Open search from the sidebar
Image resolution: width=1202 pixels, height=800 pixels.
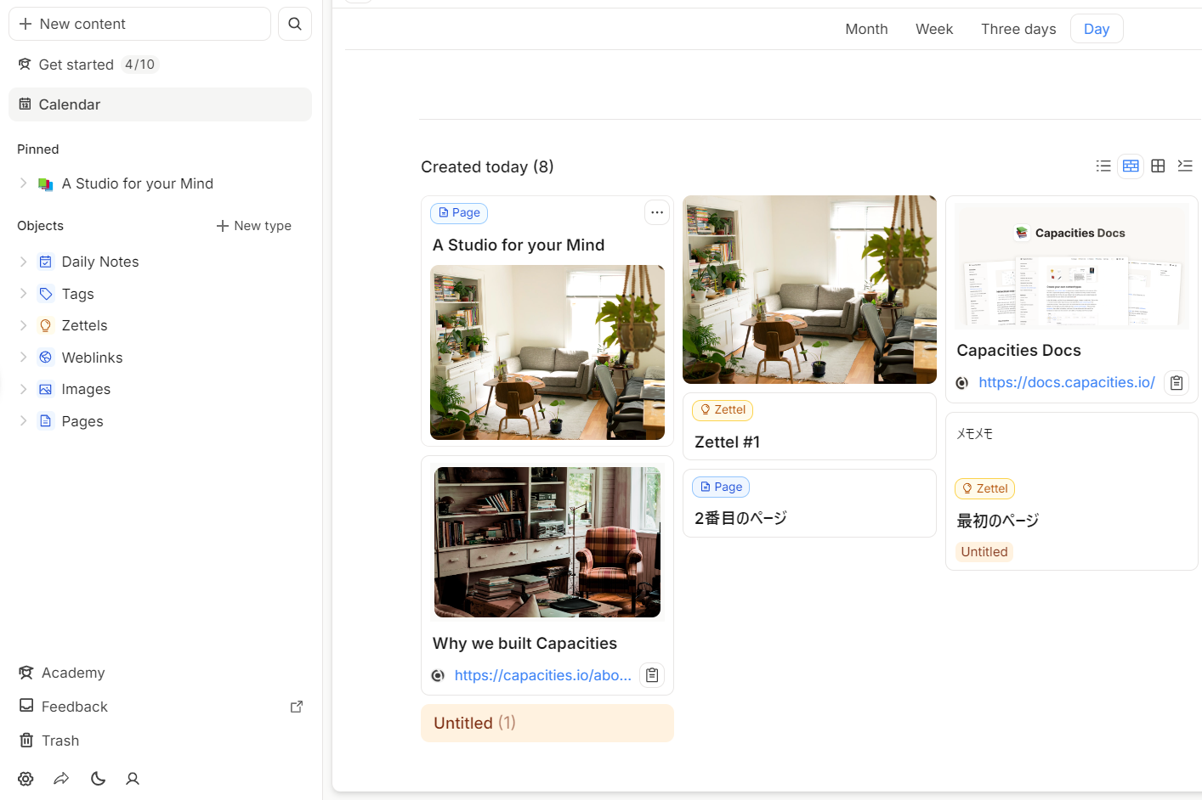pos(294,24)
